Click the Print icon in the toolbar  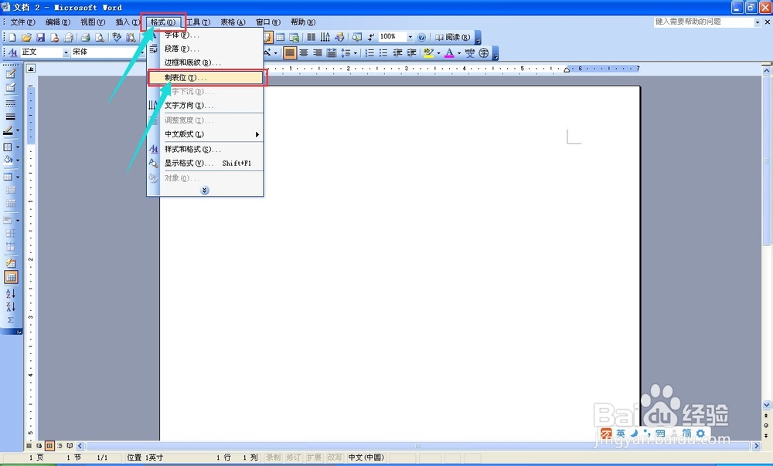pos(85,37)
